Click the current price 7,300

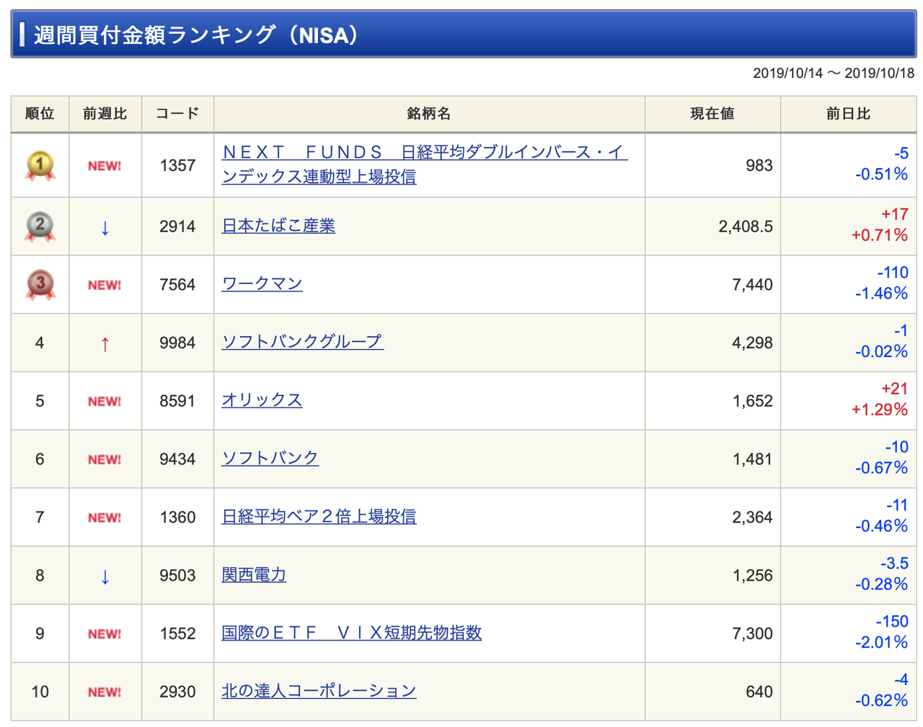(753, 634)
